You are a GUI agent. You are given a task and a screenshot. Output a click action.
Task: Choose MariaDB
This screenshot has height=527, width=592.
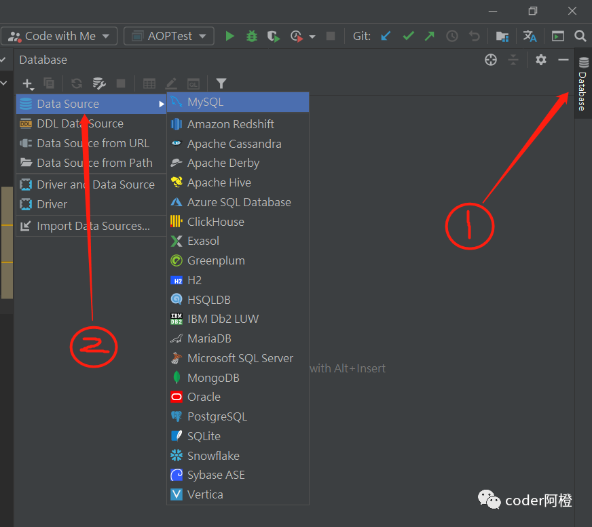(238, 338)
